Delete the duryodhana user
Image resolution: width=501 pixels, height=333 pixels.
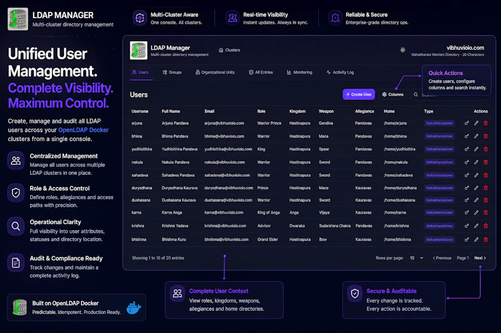[486, 188]
